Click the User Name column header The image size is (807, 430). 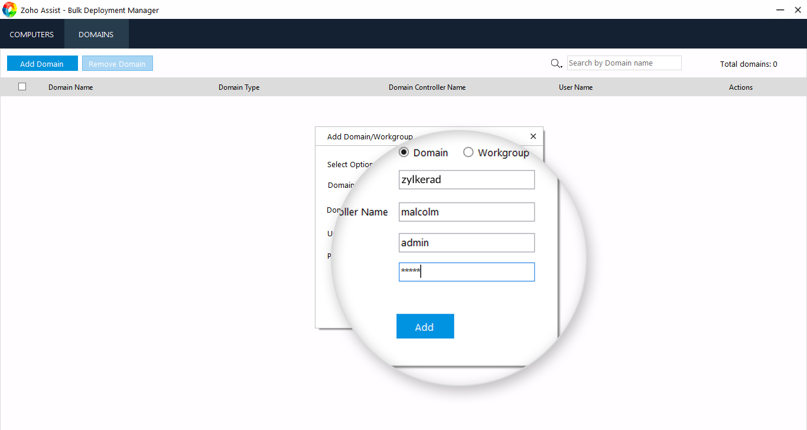(x=575, y=87)
